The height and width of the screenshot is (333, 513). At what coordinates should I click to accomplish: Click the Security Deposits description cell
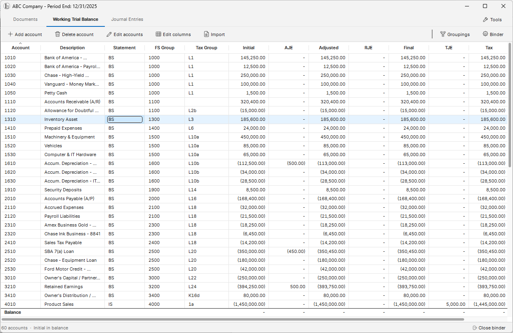pos(72,190)
